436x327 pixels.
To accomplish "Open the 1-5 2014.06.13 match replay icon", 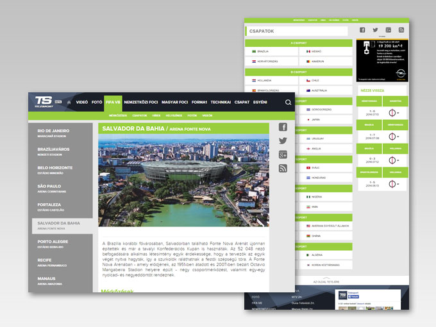I will [392, 184].
